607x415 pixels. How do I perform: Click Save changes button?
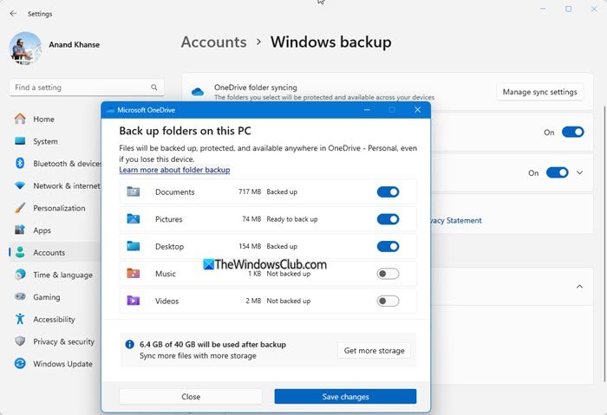[345, 397]
